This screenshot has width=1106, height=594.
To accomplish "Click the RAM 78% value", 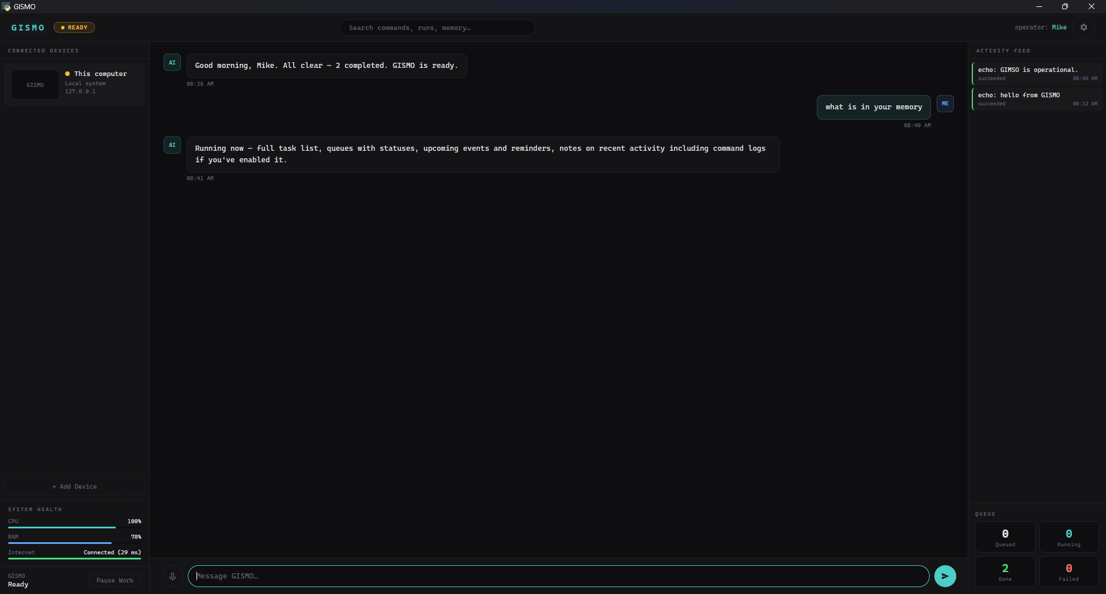I will click(x=136, y=537).
